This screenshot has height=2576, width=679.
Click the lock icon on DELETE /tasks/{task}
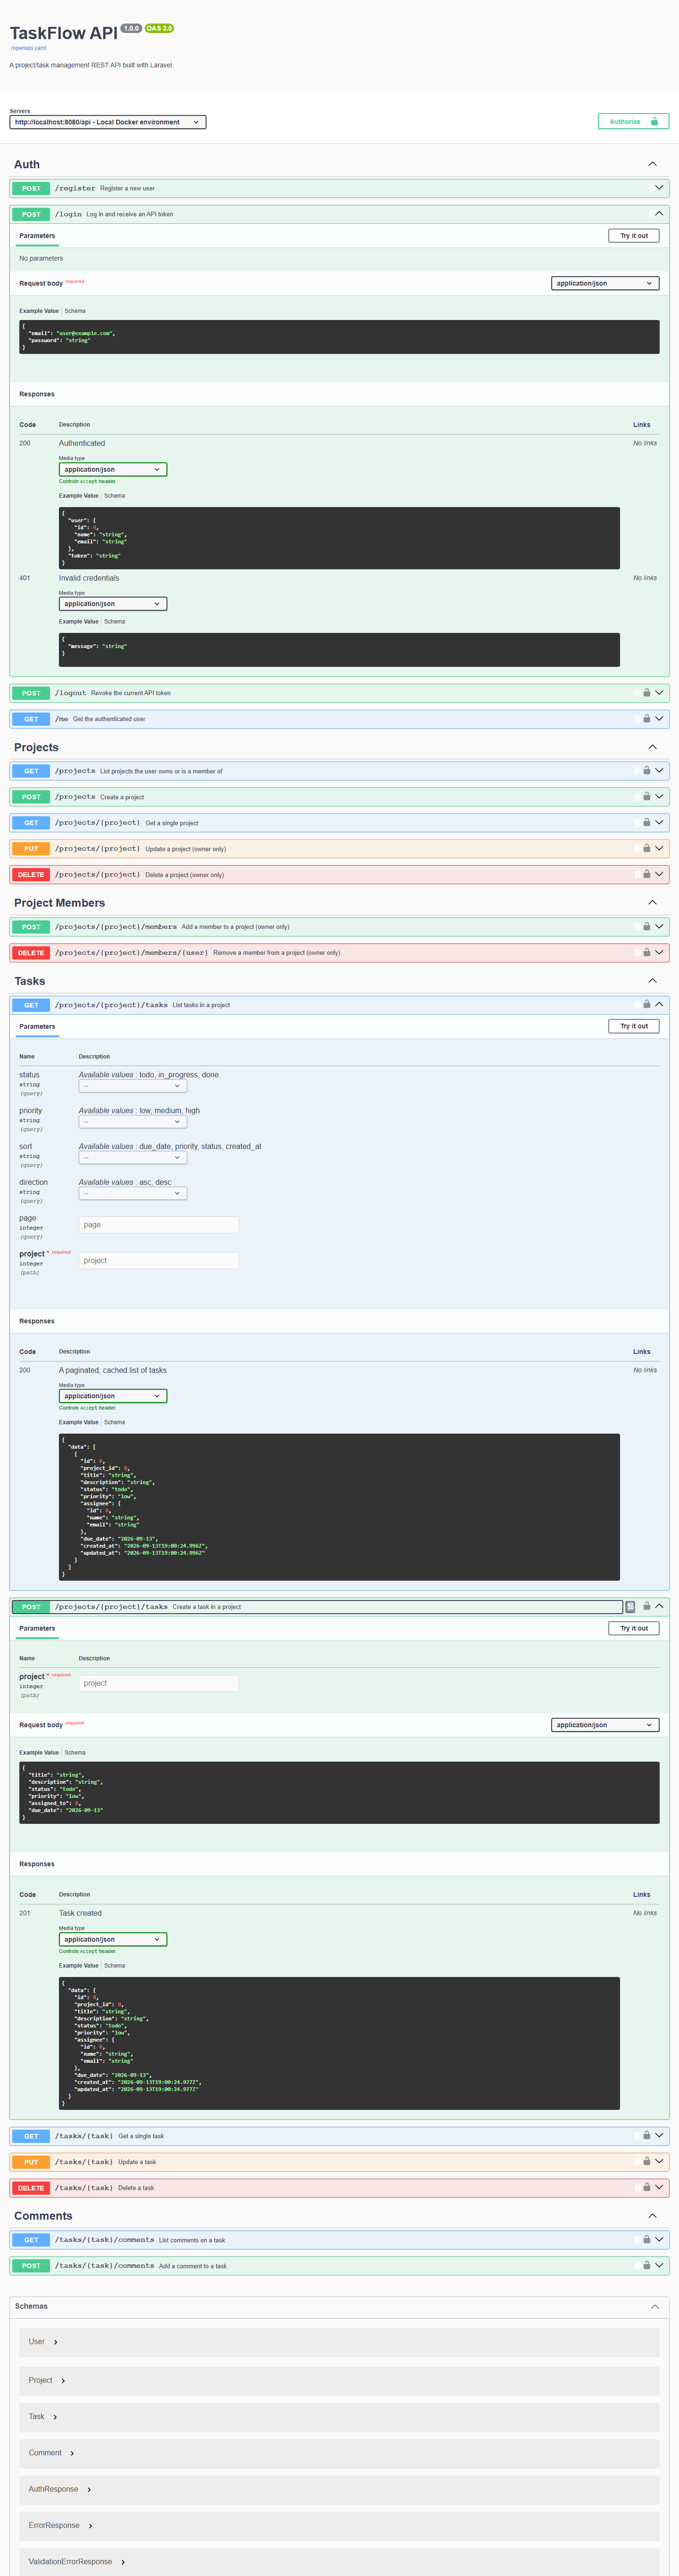tap(646, 2187)
